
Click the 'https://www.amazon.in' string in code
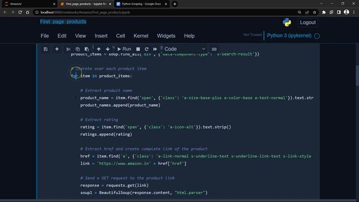pos(124,163)
